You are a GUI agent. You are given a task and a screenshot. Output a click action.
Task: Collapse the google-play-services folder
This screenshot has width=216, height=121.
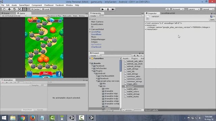coord(97,81)
